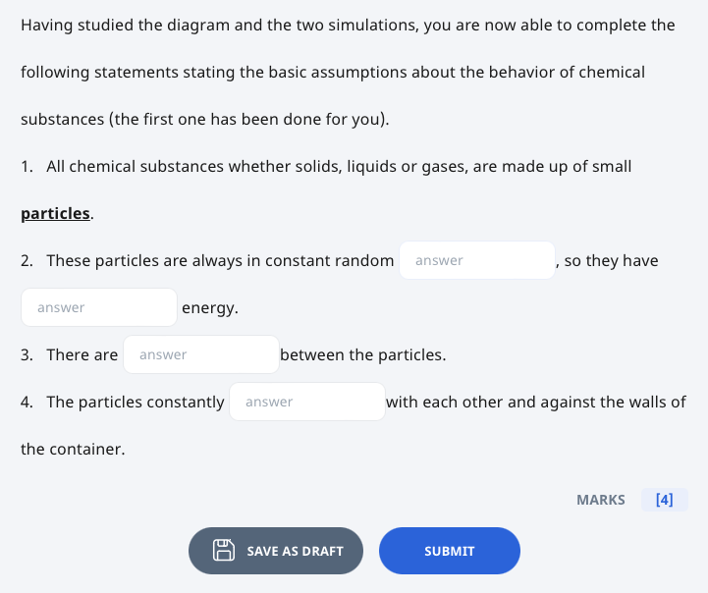Click the phrase ', so they have'

[x=607, y=261]
